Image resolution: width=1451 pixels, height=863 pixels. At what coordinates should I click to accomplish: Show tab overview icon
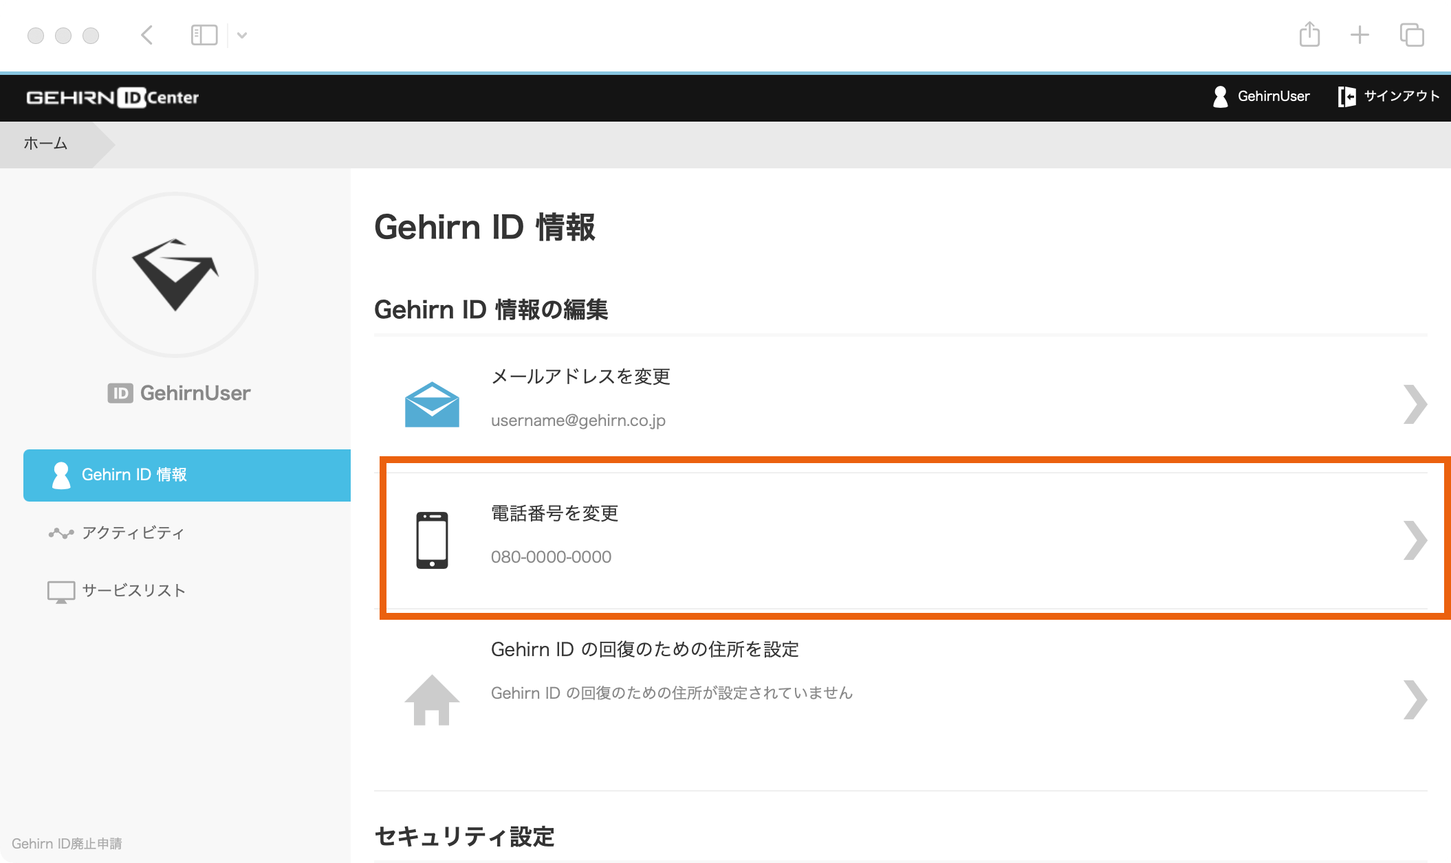coord(1412,35)
